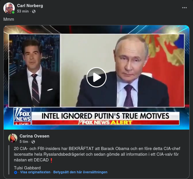The image size is (193, 179).
Task: Open the 5 tim timestamp of shared post
Action: (24, 142)
